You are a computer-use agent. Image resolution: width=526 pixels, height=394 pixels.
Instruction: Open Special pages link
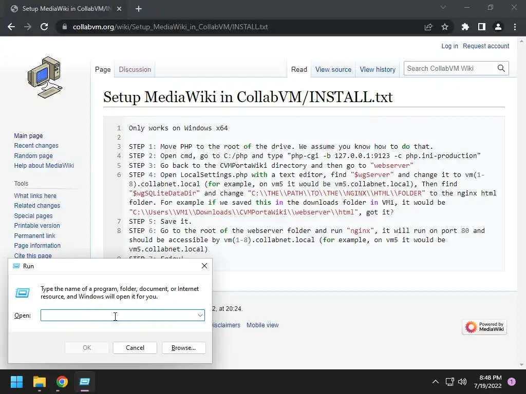33,216
